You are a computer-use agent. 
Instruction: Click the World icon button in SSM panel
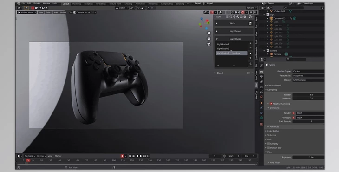coord(250,23)
